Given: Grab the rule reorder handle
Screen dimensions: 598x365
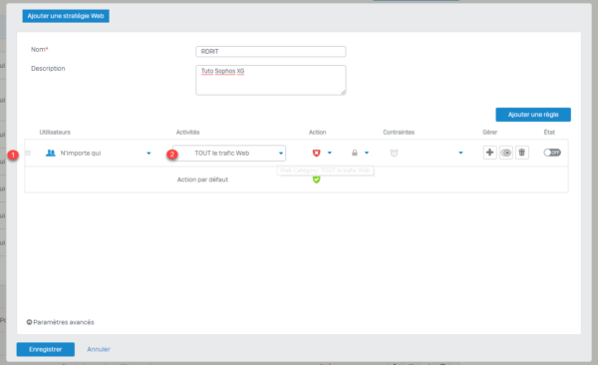Looking at the screenshot, I should 28,154.
